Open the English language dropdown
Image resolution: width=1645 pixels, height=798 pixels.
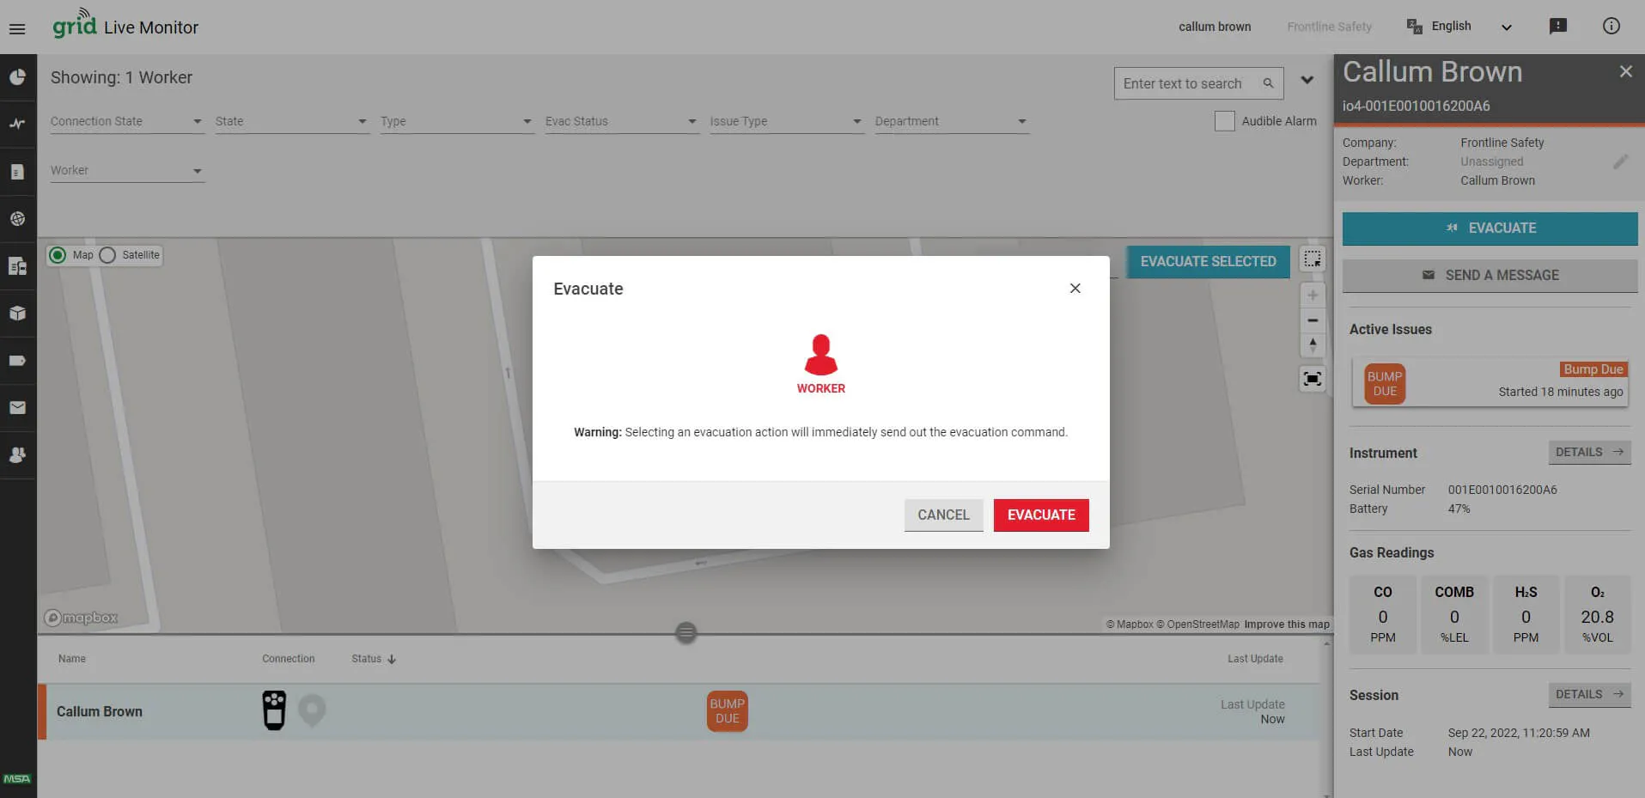[1460, 27]
